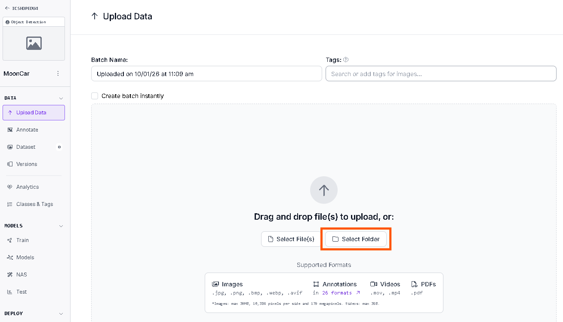
Task: Click the Select Folder button
Action: (356, 239)
